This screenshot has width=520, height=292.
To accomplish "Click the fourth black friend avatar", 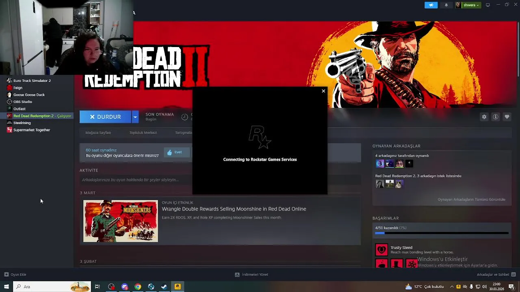I will (409, 164).
